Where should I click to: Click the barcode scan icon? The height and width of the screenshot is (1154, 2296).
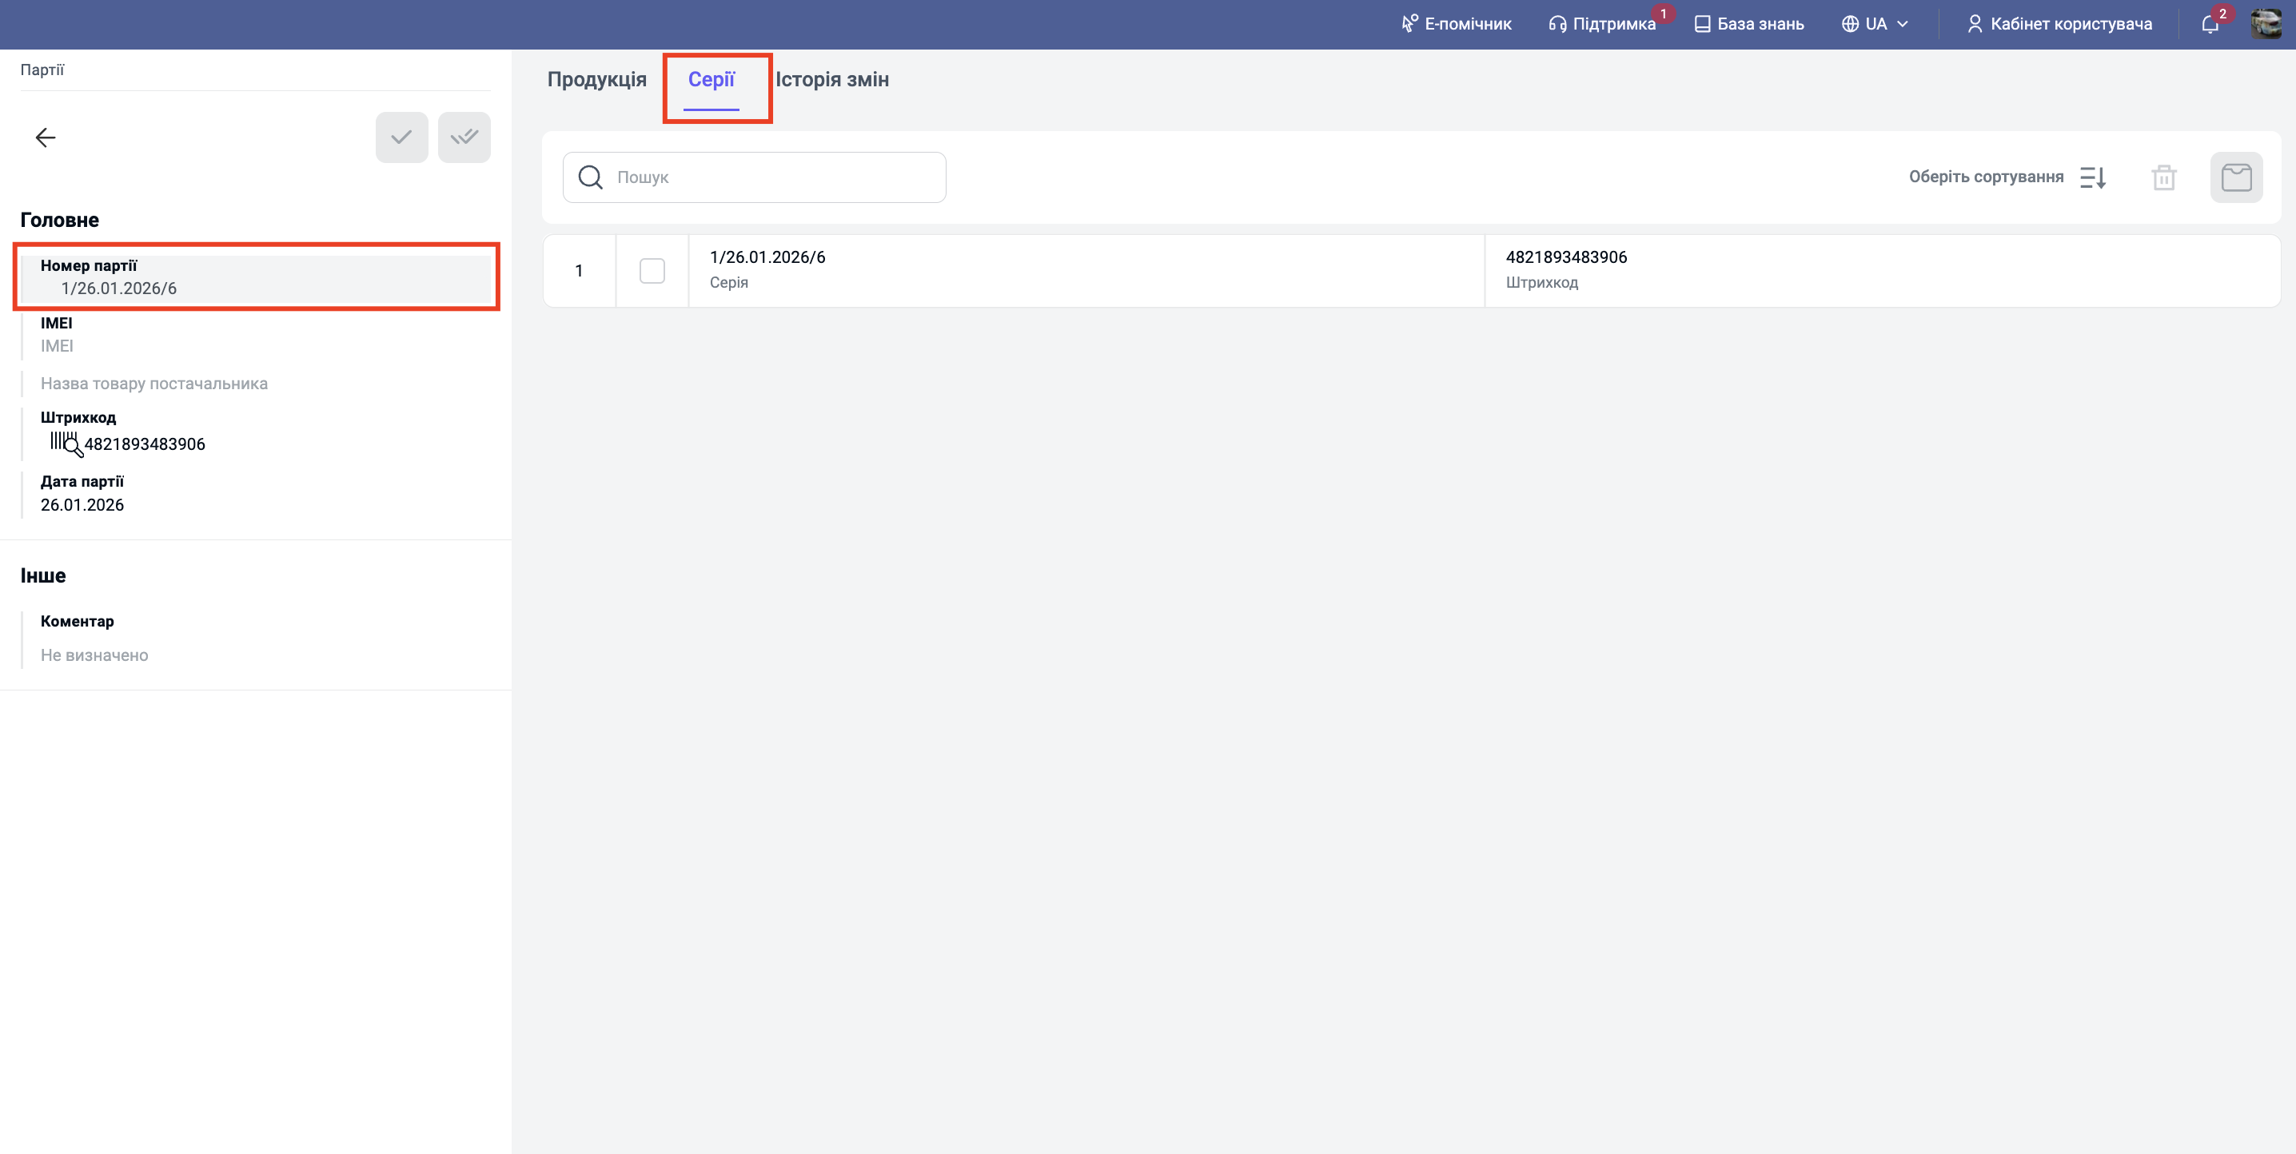click(65, 443)
